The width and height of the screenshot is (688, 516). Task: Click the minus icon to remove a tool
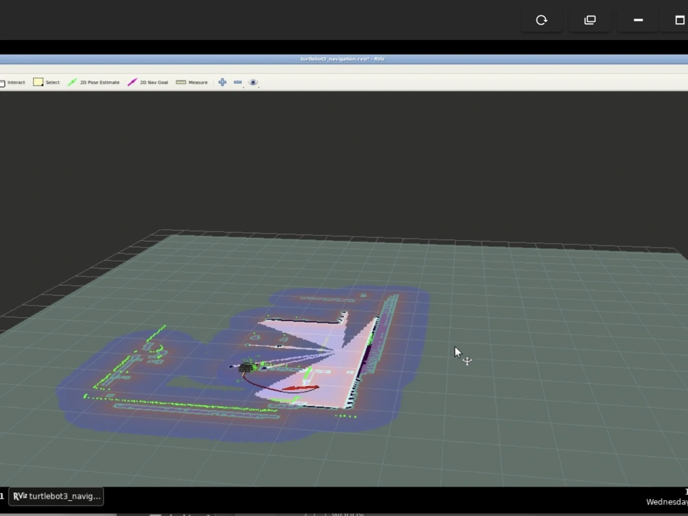(237, 82)
